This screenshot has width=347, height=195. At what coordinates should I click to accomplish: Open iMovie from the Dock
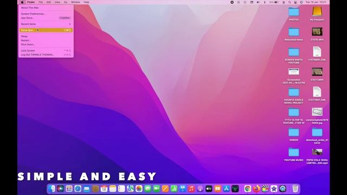[274, 188]
